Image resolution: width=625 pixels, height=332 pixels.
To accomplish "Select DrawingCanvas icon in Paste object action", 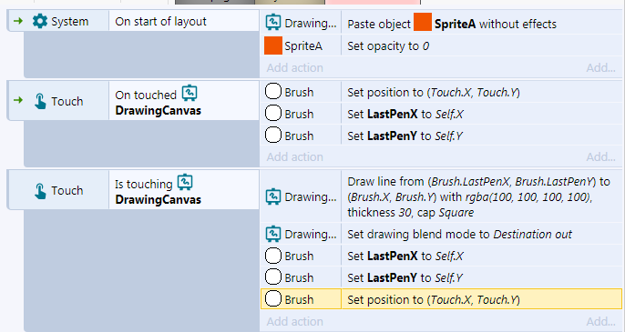I will tap(273, 23).
